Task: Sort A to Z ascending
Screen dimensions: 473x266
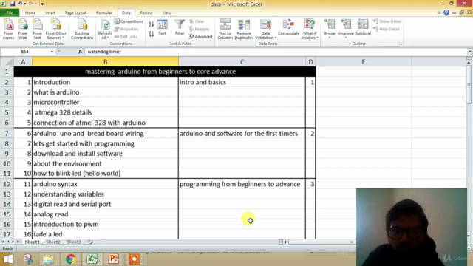Action: (x=151, y=24)
